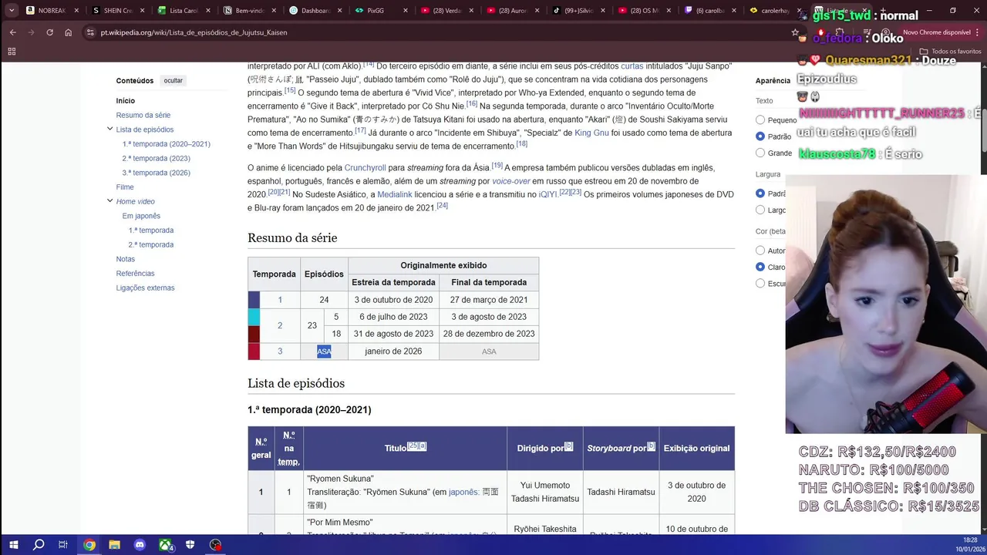Image resolution: width=987 pixels, height=555 pixels.
Task: Select the Claro color theme radio
Action: click(760, 267)
